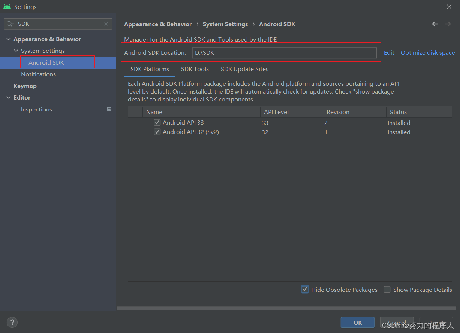Click the Cancel button
The height and width of the screenshot is (333, 460).
point(397,323)
